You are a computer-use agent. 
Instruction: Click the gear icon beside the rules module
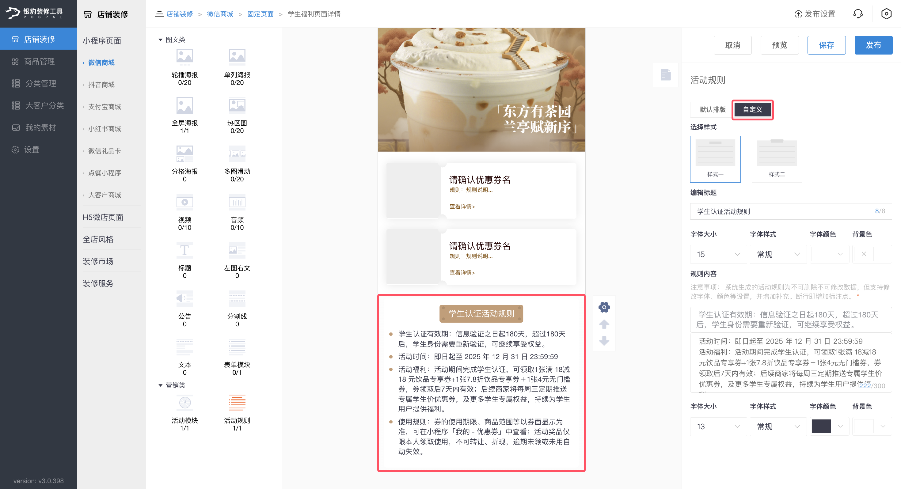click(604, 307)
